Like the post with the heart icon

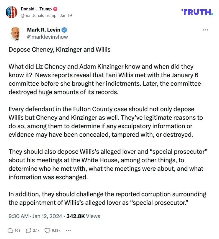48,230
